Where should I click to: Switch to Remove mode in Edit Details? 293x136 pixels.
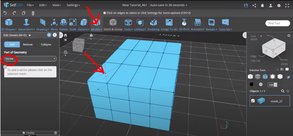click(28, 44)
